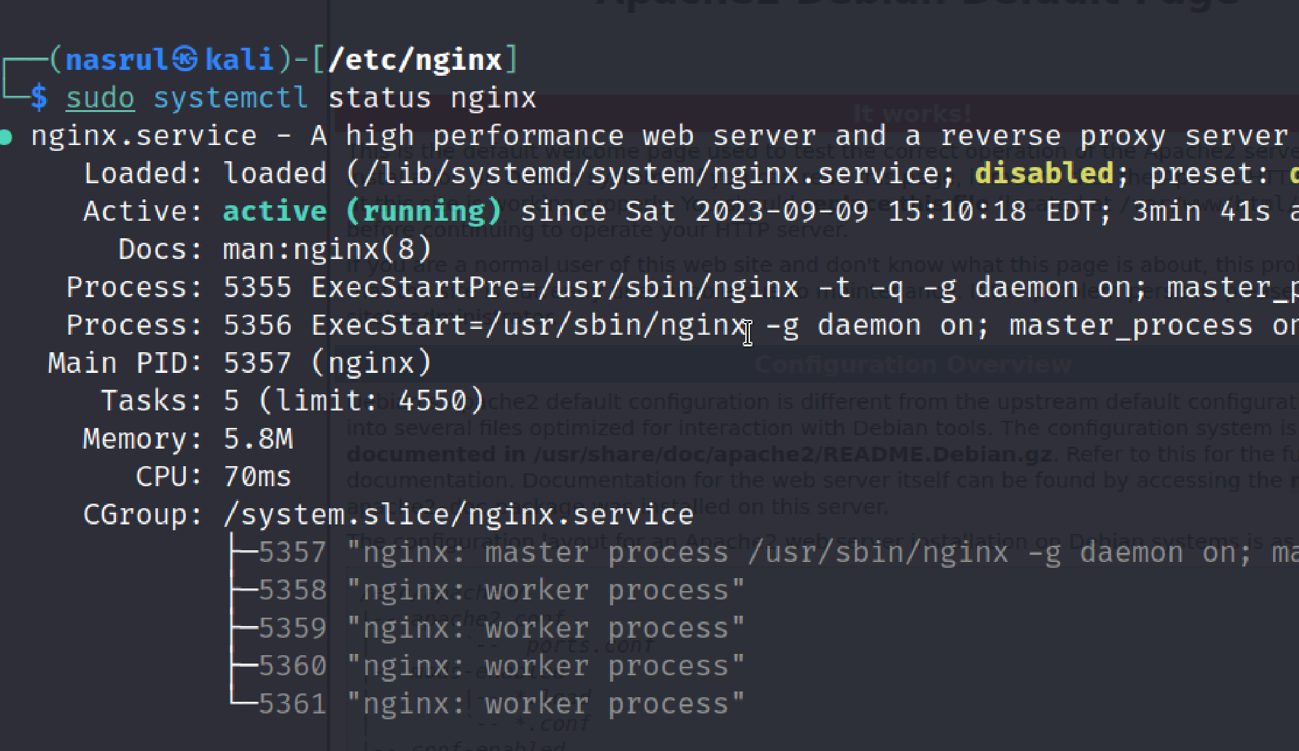Click the 'kali' hostname in the prompt
The image size is (1299, 751).
point(239,60)
